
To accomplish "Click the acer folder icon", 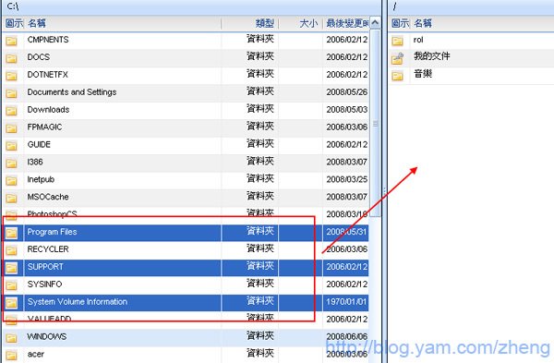I will [11, 356].
